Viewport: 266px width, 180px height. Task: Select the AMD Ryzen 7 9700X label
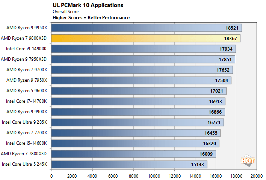27,70
